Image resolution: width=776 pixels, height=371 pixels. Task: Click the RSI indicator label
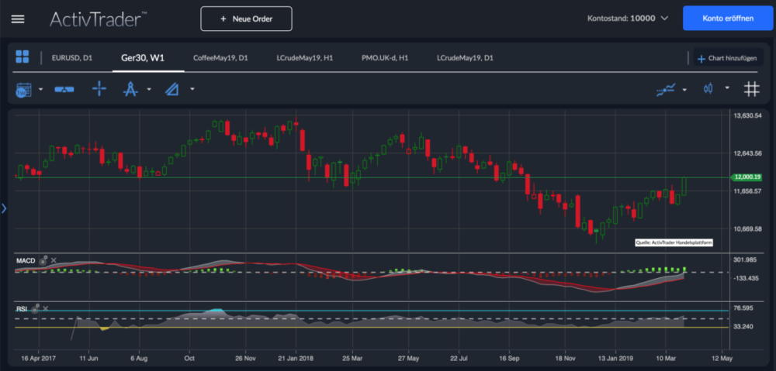pyautogui.click(x=21, y=308)
